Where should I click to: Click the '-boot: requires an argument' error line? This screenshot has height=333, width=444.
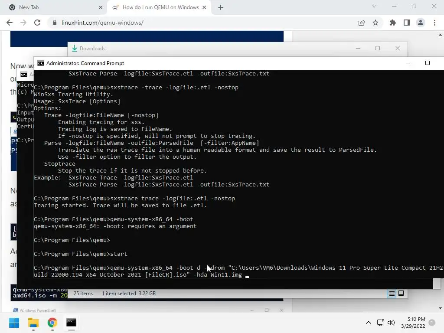click(x=115, y=226)
